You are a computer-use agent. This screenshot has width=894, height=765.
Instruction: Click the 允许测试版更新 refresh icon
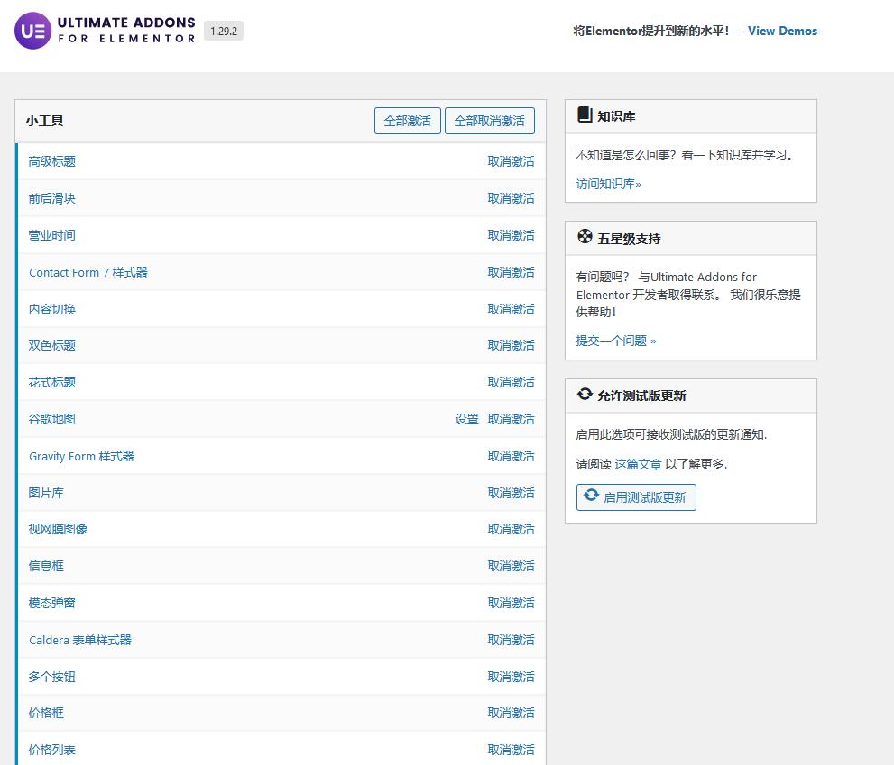tap(585, 394)
